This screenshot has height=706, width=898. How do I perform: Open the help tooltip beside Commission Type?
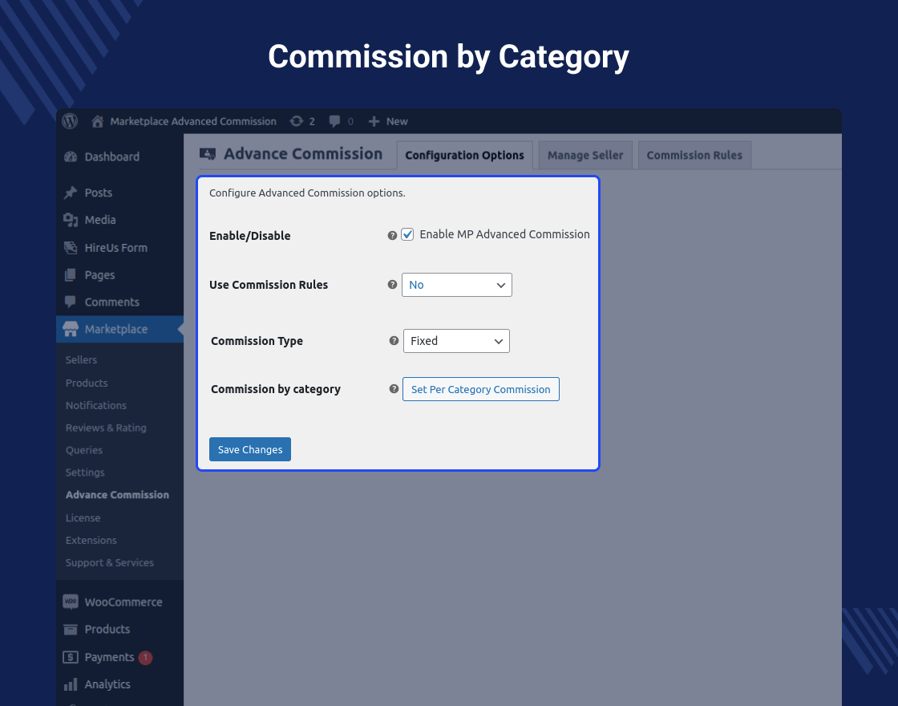[394, 340]
